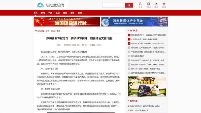This screenshot has width=201, height=113.
Task: Click the location pin icon in breadcrumb
Action: point(36,31)
